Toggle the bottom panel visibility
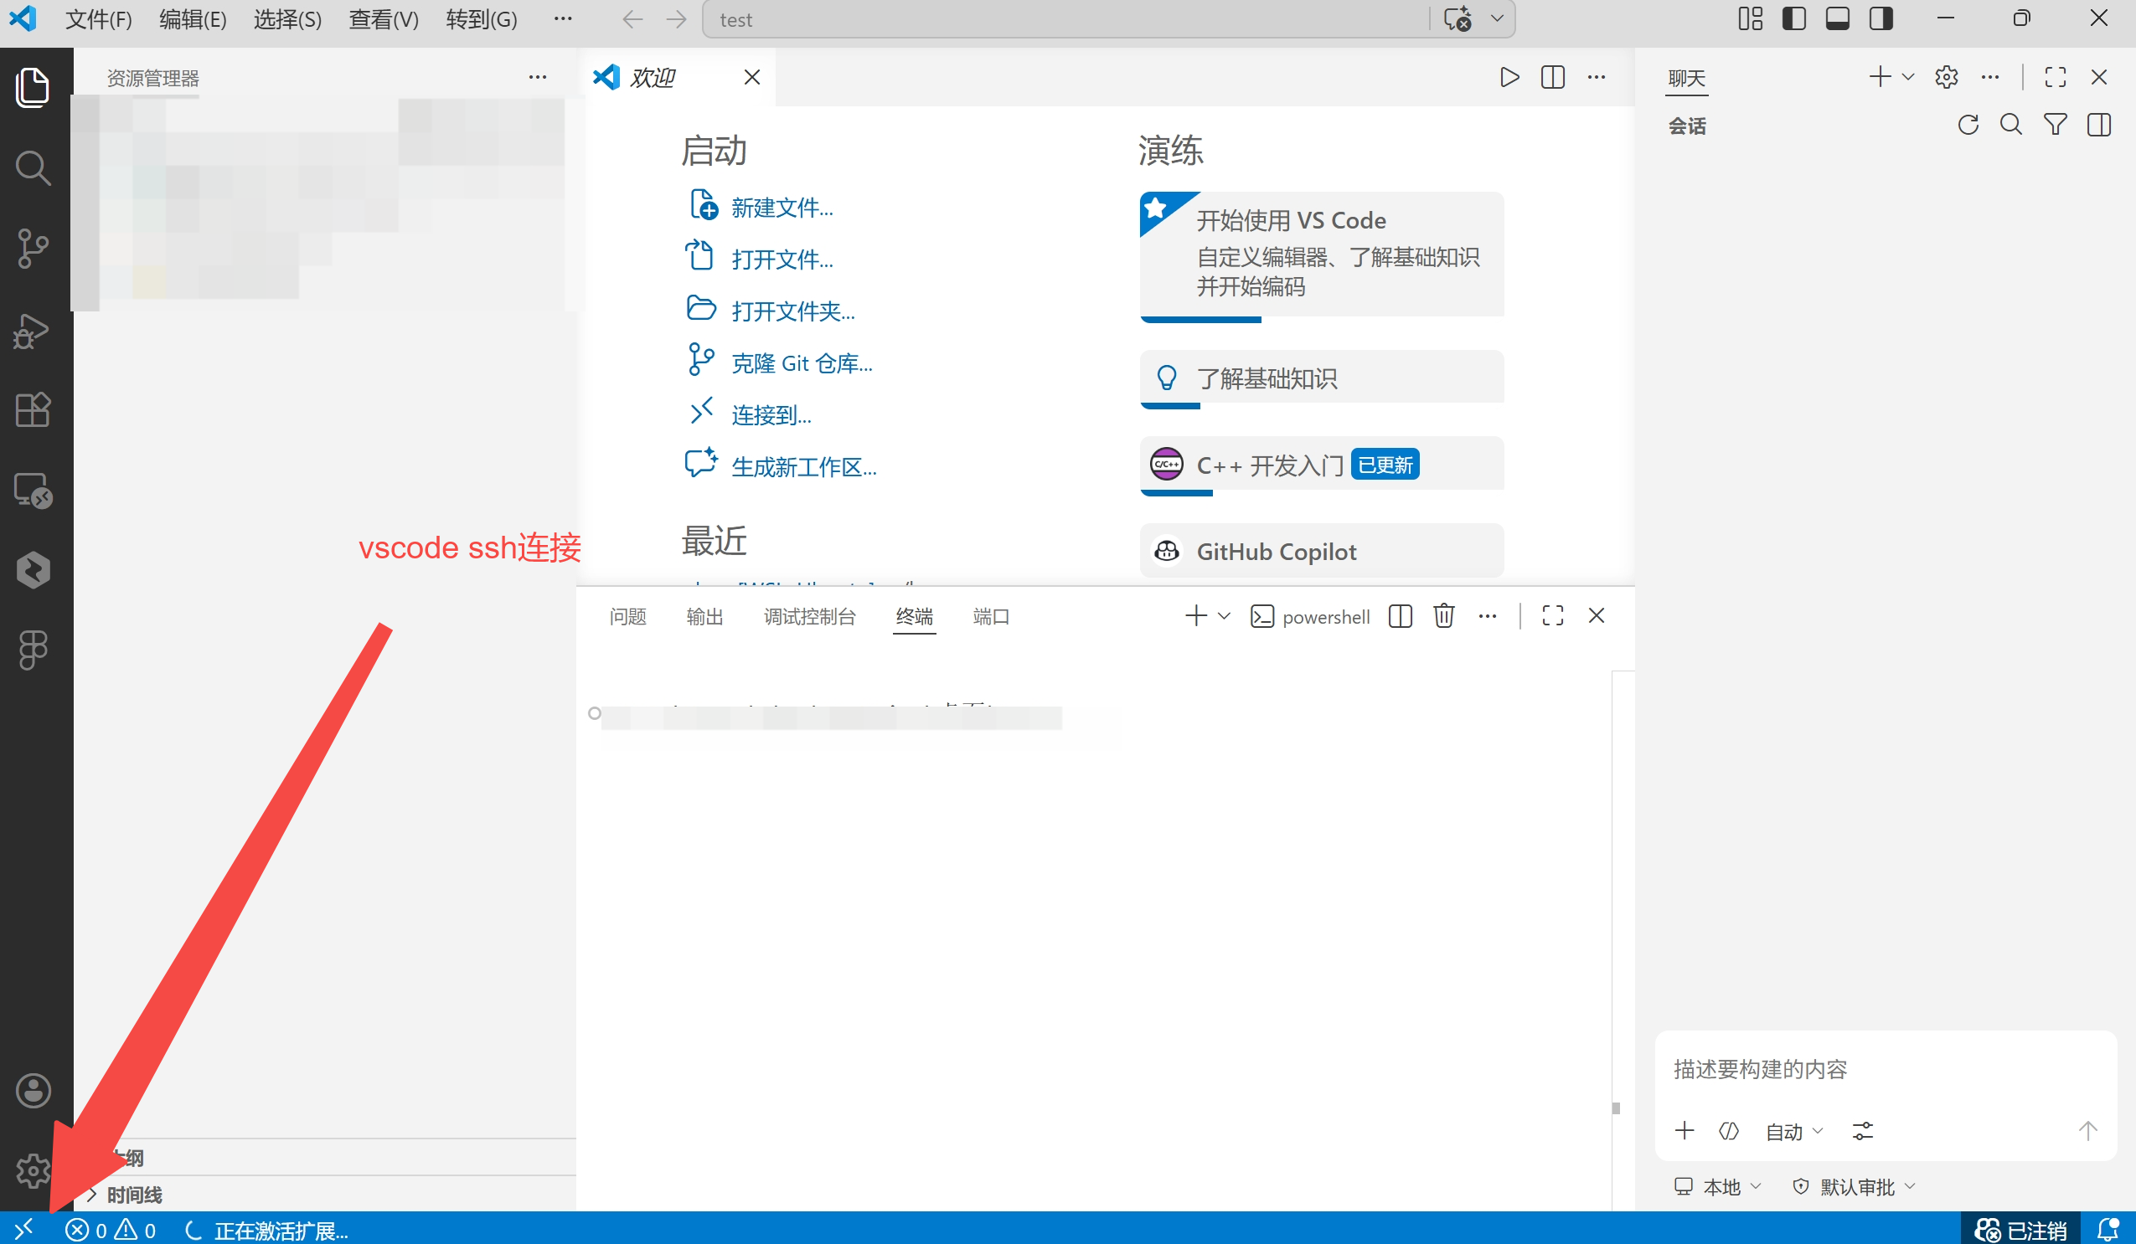 pos(1837,18)
